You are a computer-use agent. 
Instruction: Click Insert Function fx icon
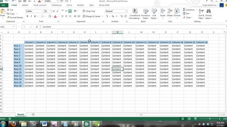tap(37, 27)
